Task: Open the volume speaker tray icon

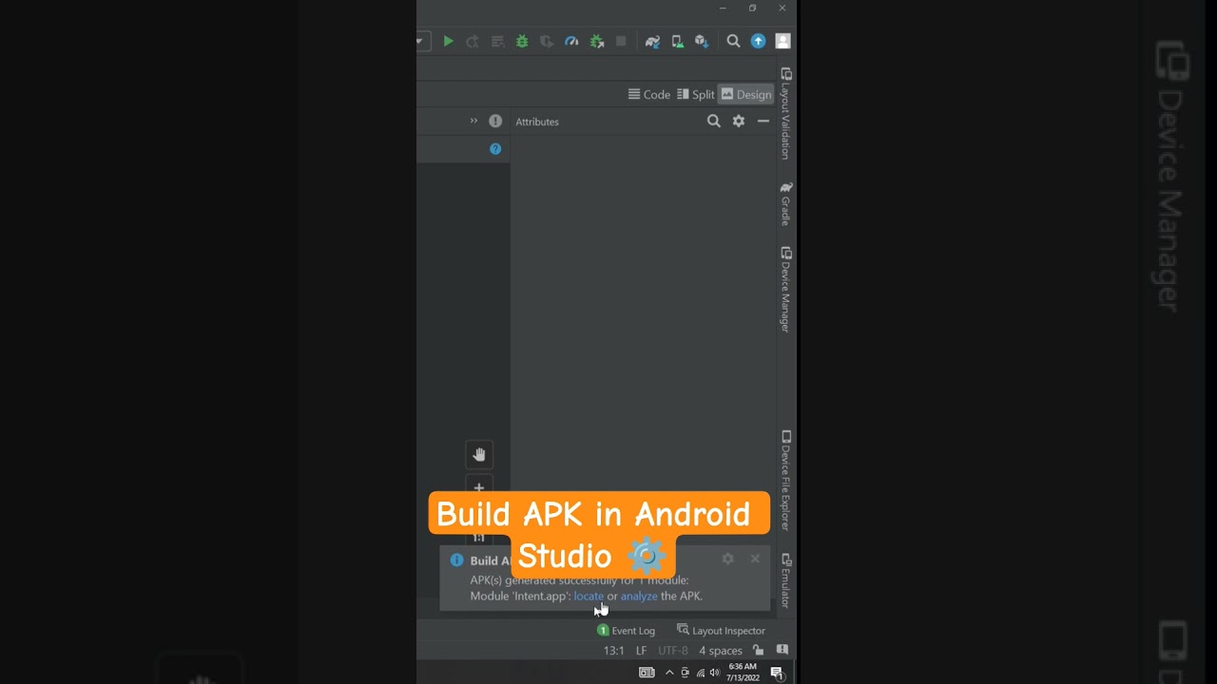Action: (x=715, y=673)
